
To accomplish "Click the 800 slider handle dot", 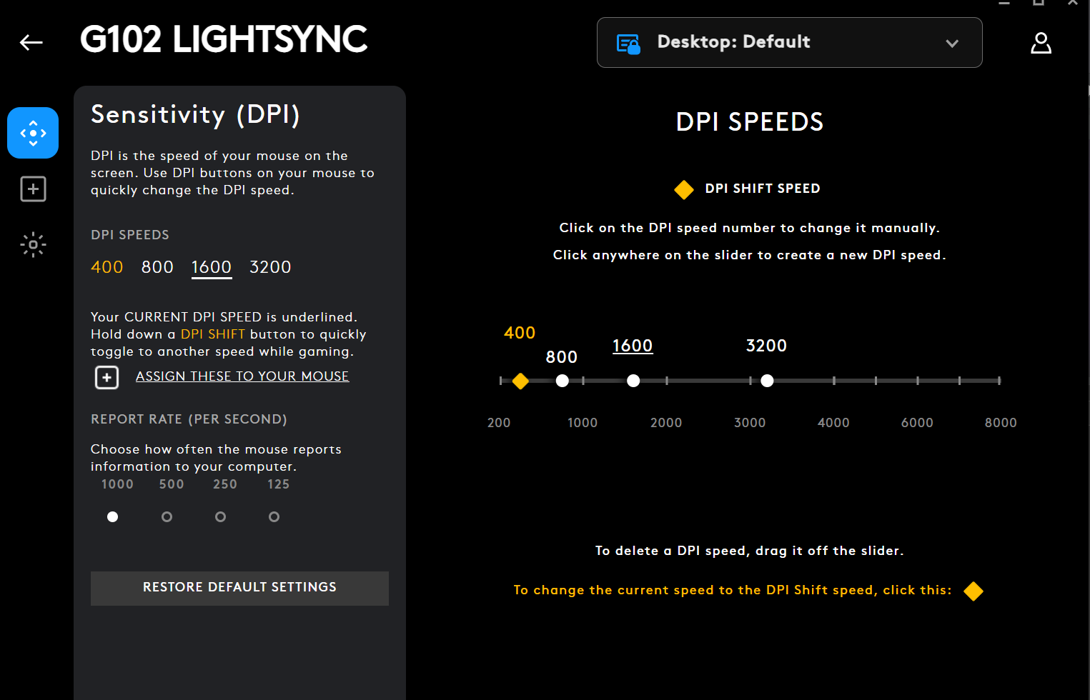I will pyautogui.click(x=563, y=381).
